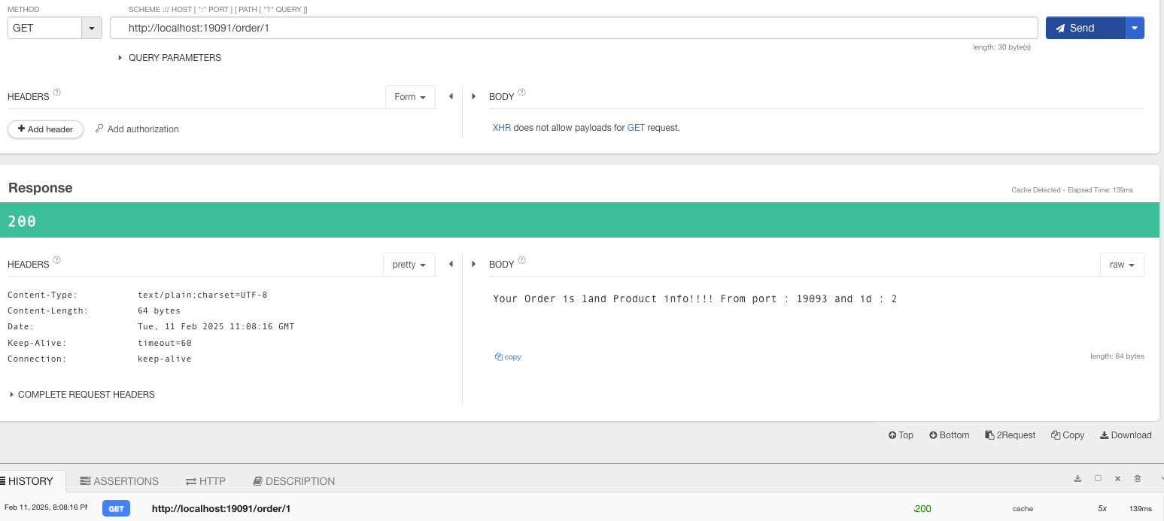Image resolution: width=1164 pixels, height=521 pixels.
Task: Switch to the HISTORY tab
Action: click(x=30, y=481)
